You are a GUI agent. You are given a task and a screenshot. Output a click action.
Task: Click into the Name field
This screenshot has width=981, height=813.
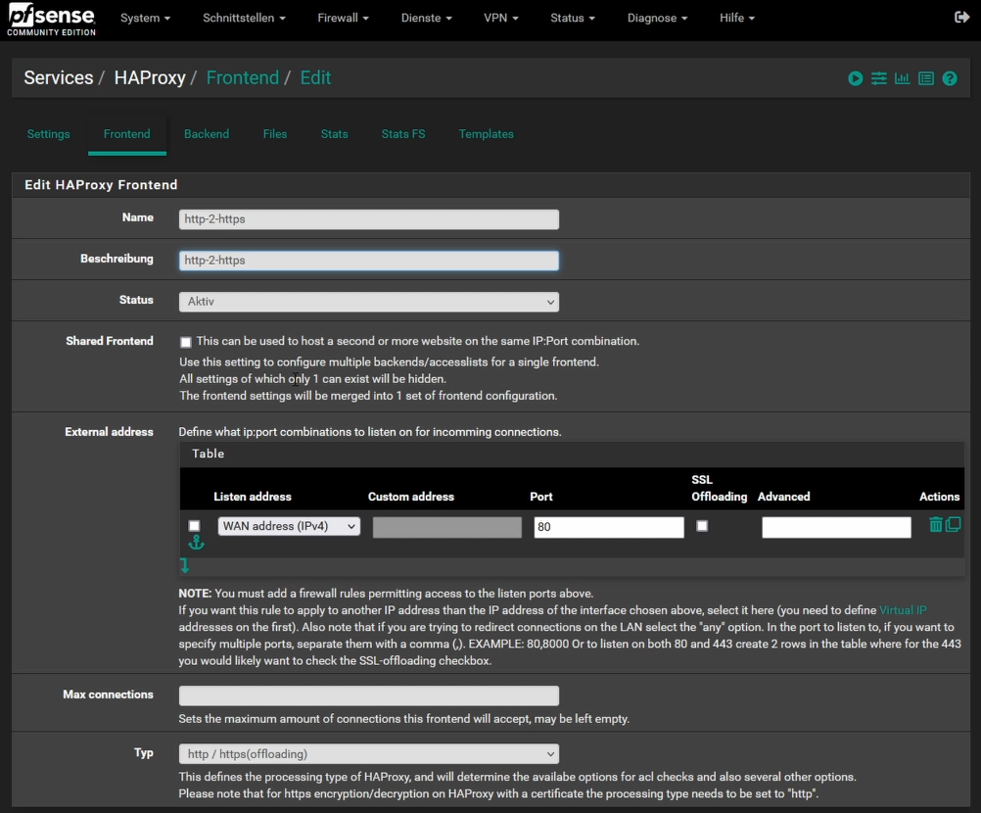tap(369, 219)
